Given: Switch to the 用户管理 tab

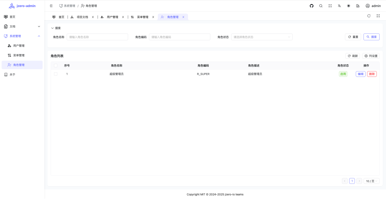Looking at the screenshot, I should click(112, 17).
